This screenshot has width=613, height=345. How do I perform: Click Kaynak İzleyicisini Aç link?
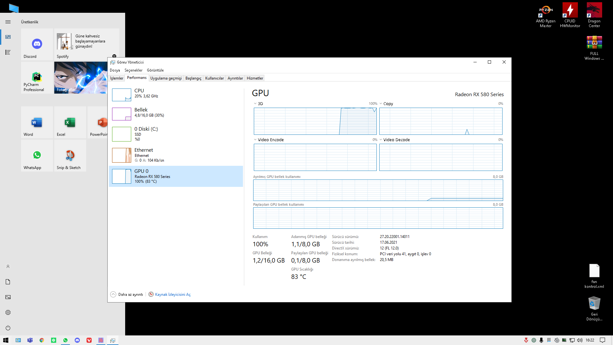point(173,295)
